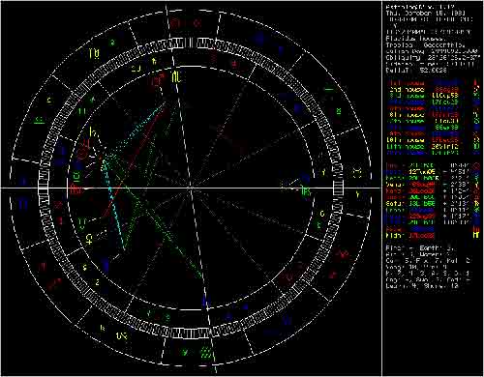Select the yellow MC symbol in sidebar

pos(476,236)
